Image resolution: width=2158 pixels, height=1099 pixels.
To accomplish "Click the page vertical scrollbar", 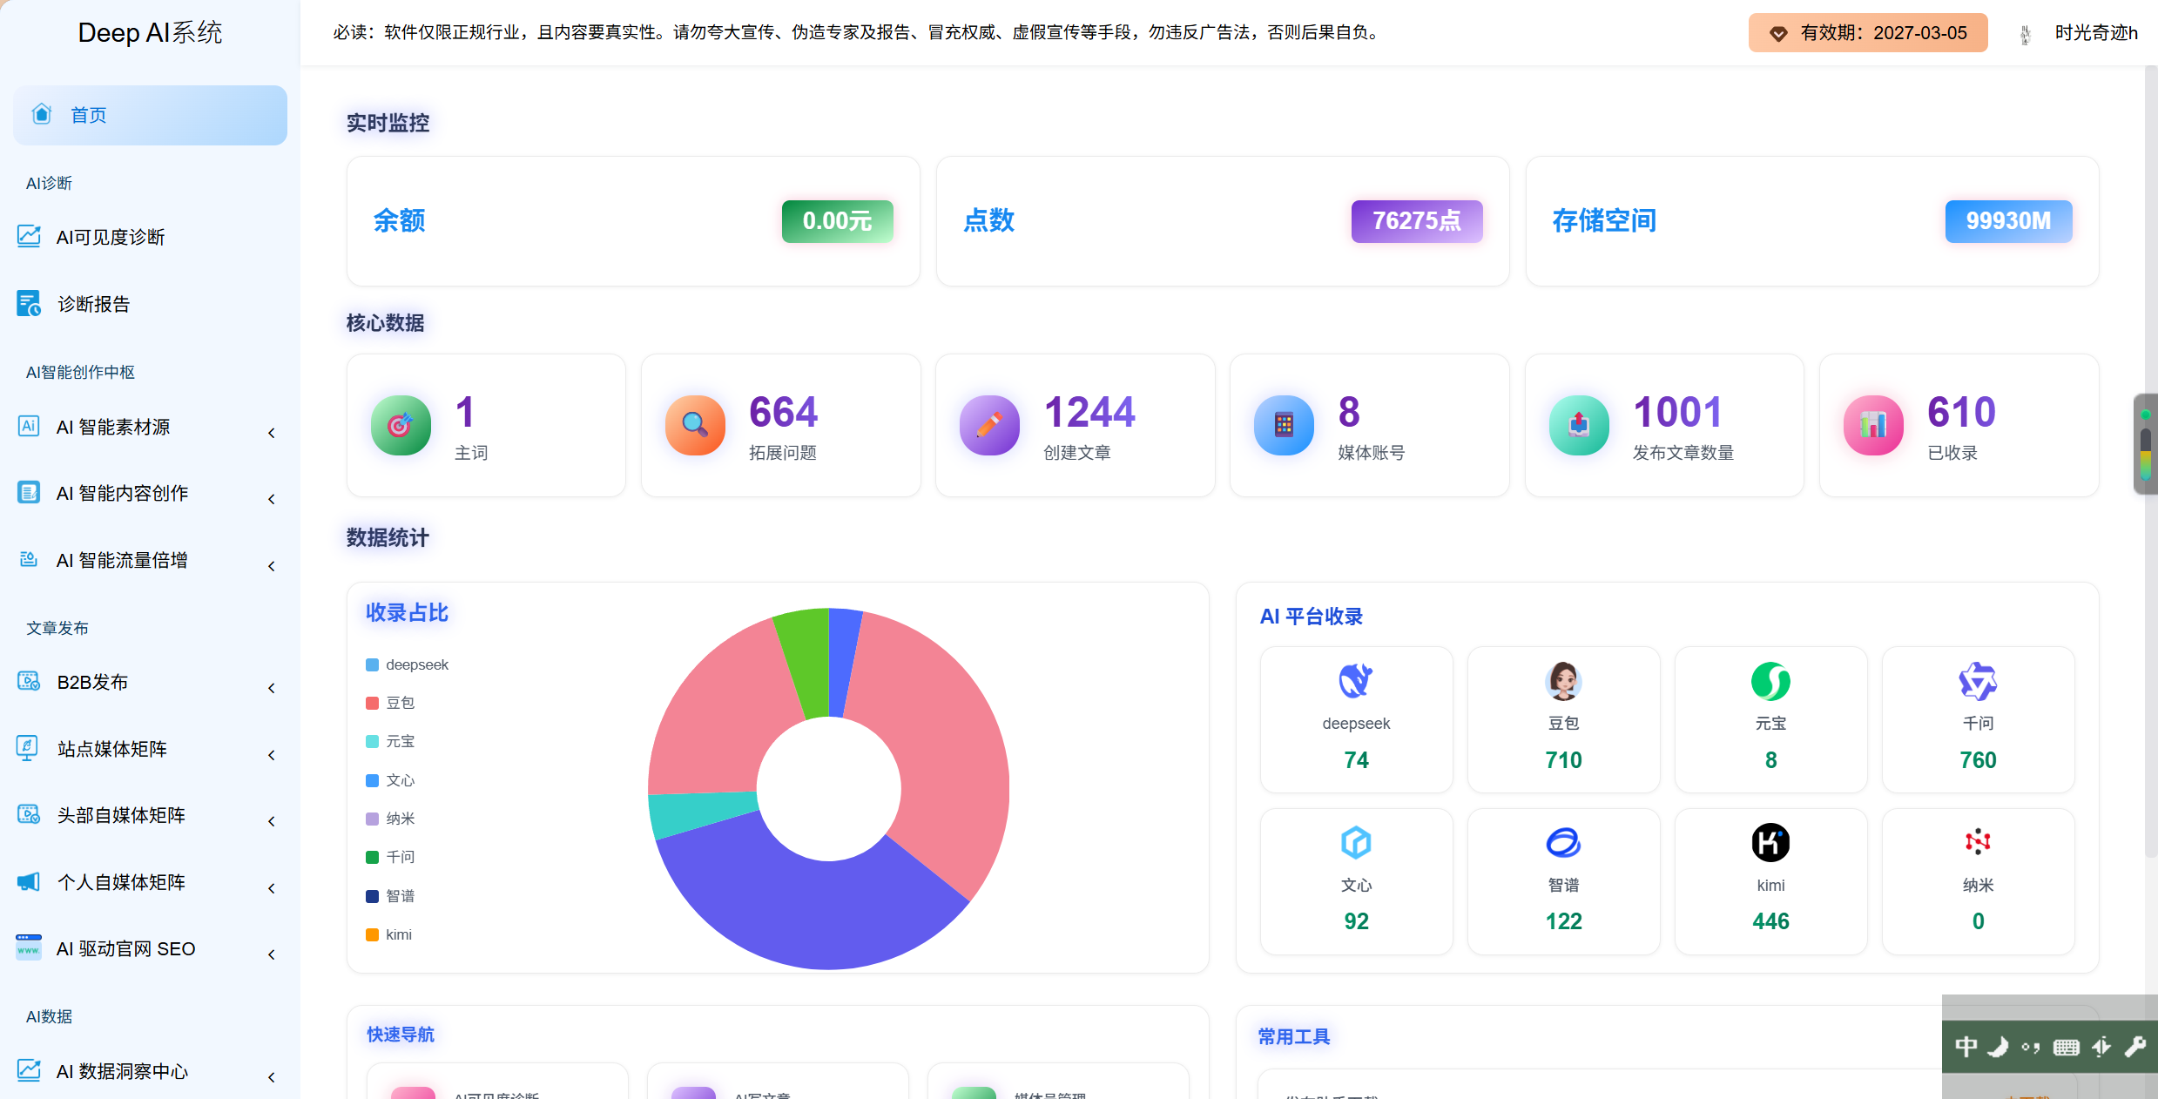I will (2150, 462).
